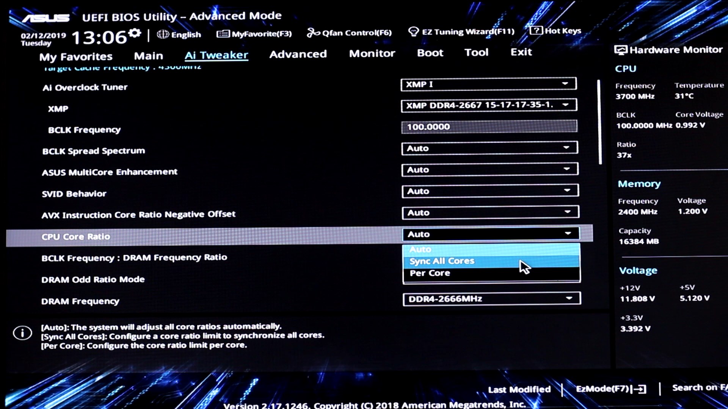Open ASUS MultiCore Enhancement dropdown
The height and width of the screenshot is (409, 728).
490,169
